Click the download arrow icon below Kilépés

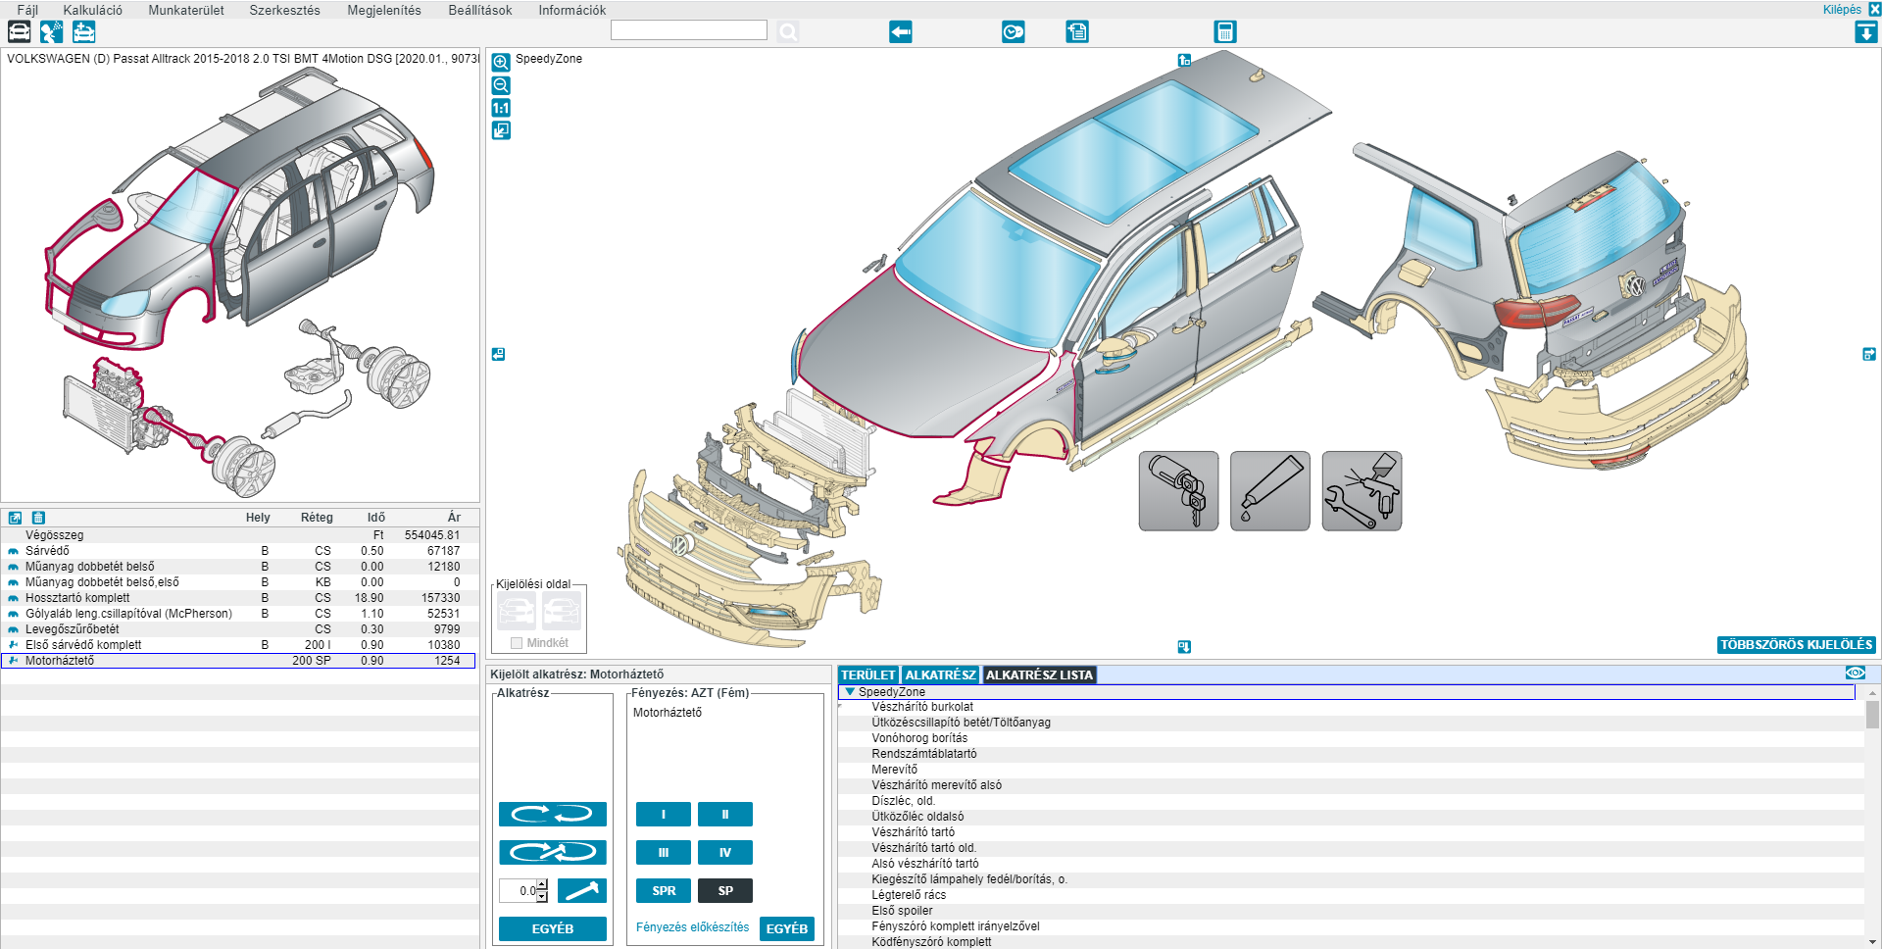click(1865, 32)
